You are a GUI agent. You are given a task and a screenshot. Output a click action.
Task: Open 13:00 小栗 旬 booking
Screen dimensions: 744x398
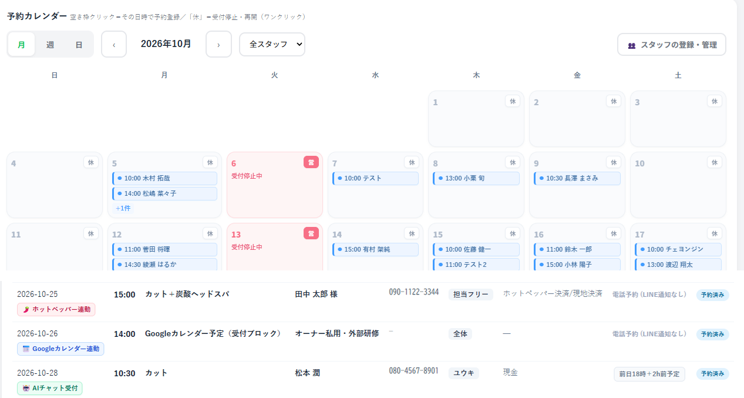click(476, 178)
